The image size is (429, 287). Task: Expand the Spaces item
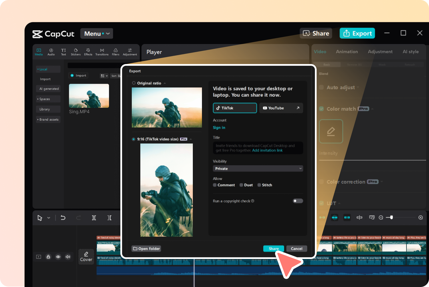pos(48,99)
